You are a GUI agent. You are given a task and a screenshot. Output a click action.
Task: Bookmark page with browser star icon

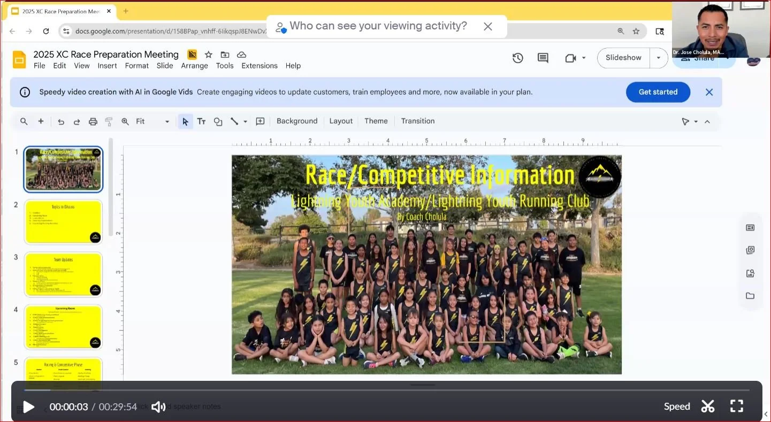click(636, 31)
